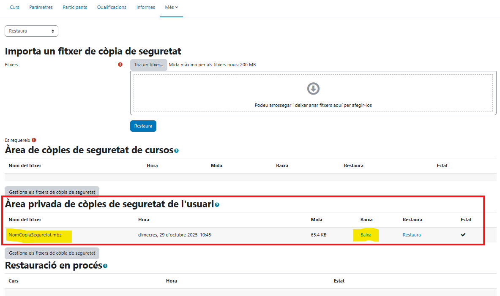The image size is (500, 296).
Task: Click Restaura link in NomCopiaSeguretat.mbz row
Action: (x=411, y=235)
